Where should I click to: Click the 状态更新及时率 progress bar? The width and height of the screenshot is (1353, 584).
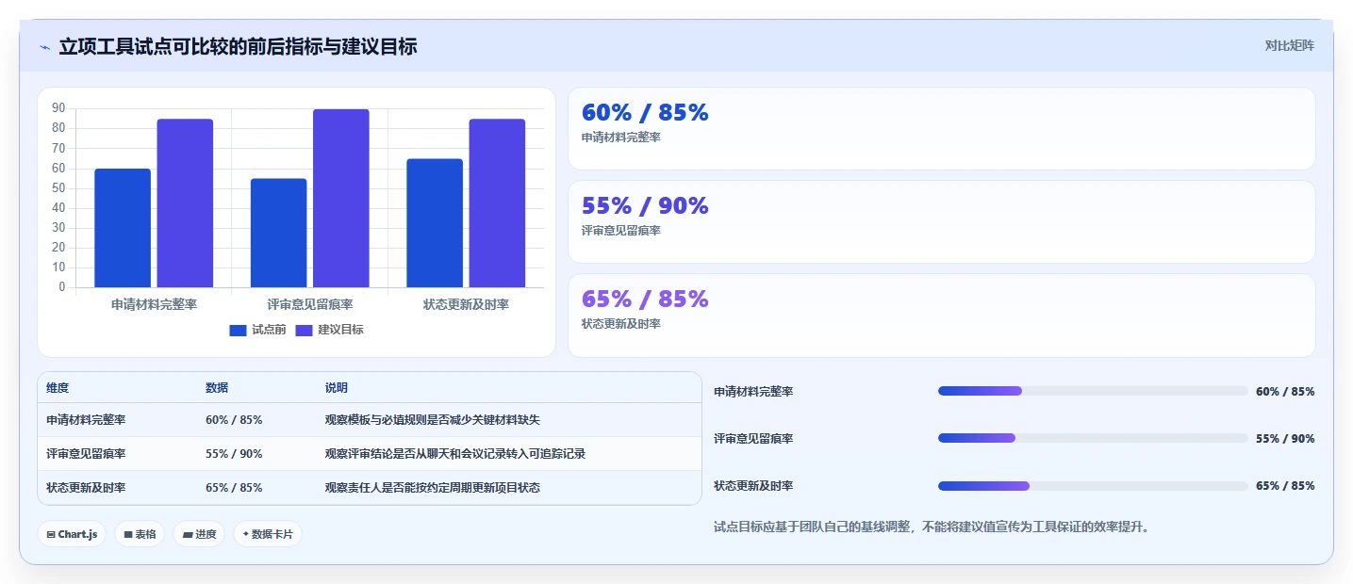tap(1093, 486)
